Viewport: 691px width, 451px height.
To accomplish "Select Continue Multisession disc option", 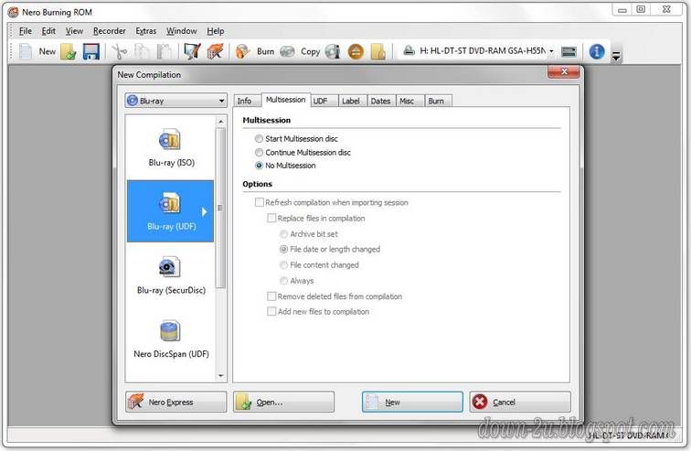I will click(x=260, y=152).
